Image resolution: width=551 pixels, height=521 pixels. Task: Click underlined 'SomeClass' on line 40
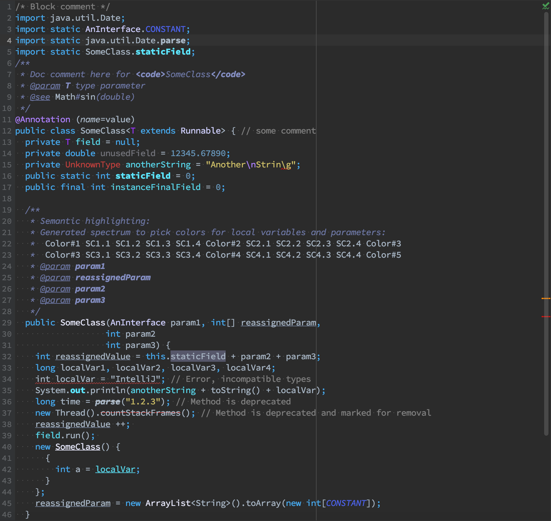(78, 447)
